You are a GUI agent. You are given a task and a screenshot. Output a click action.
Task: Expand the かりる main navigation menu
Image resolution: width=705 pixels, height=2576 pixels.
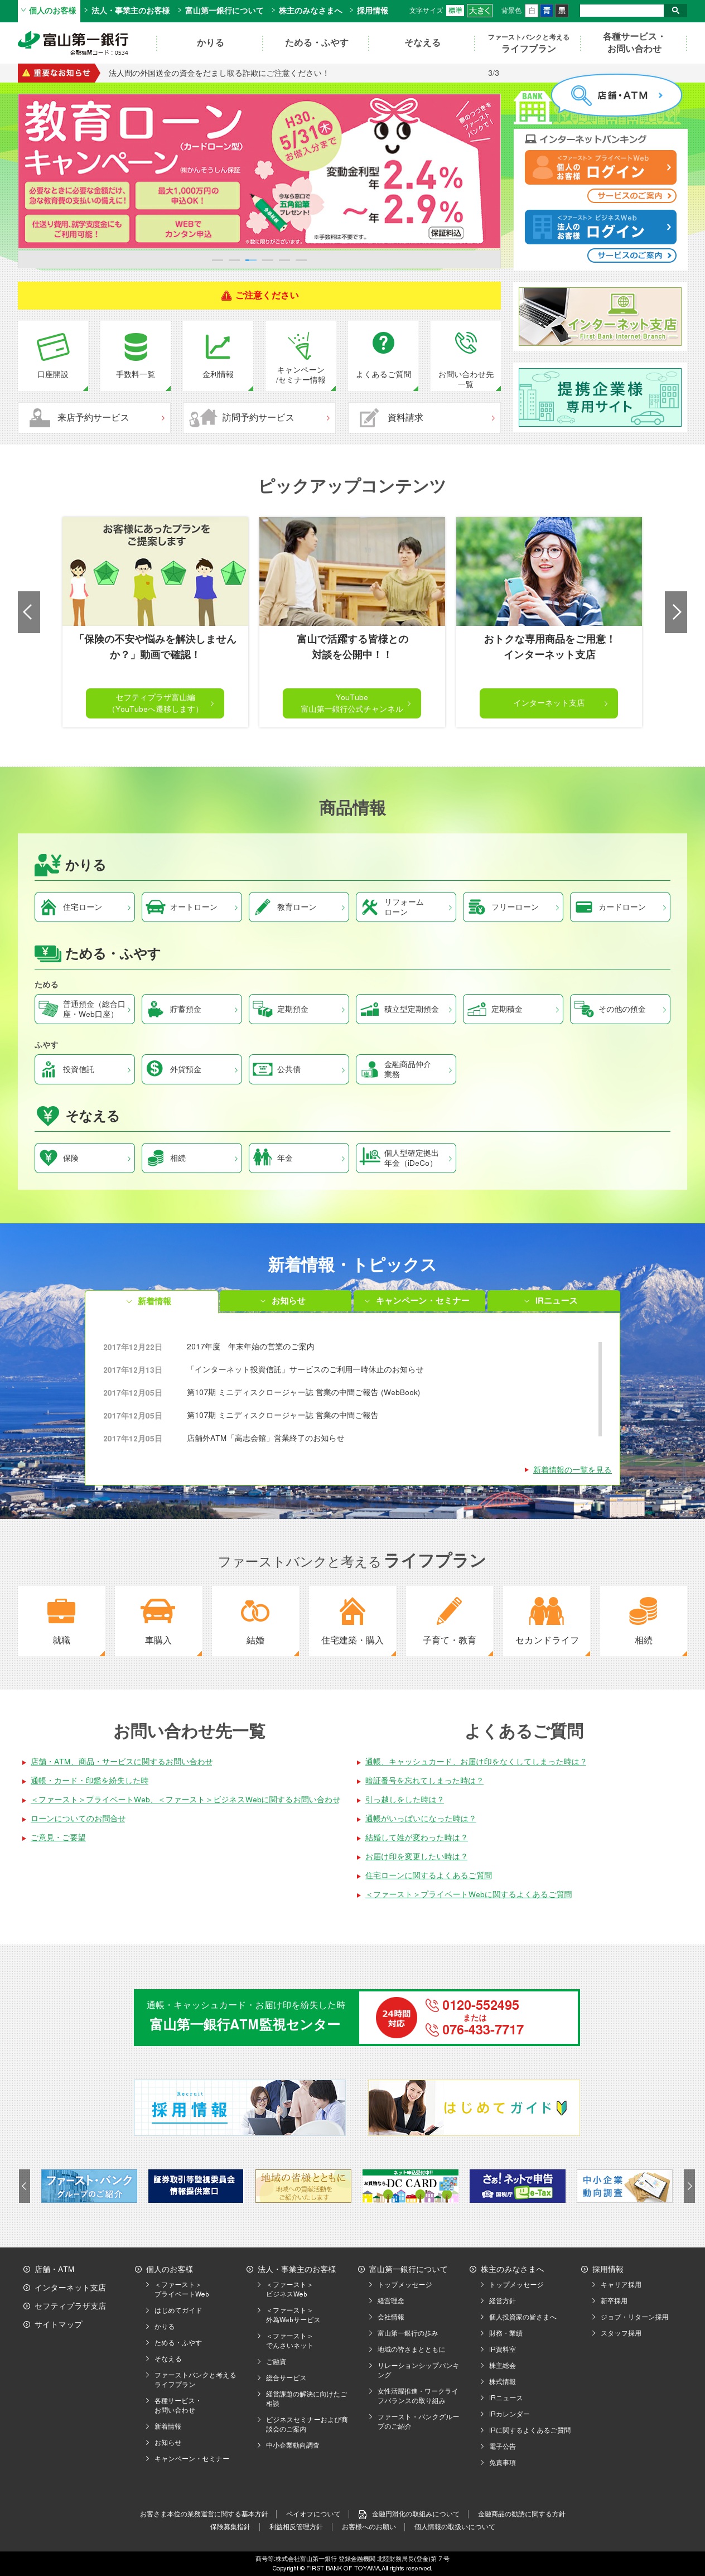(210, 43)
